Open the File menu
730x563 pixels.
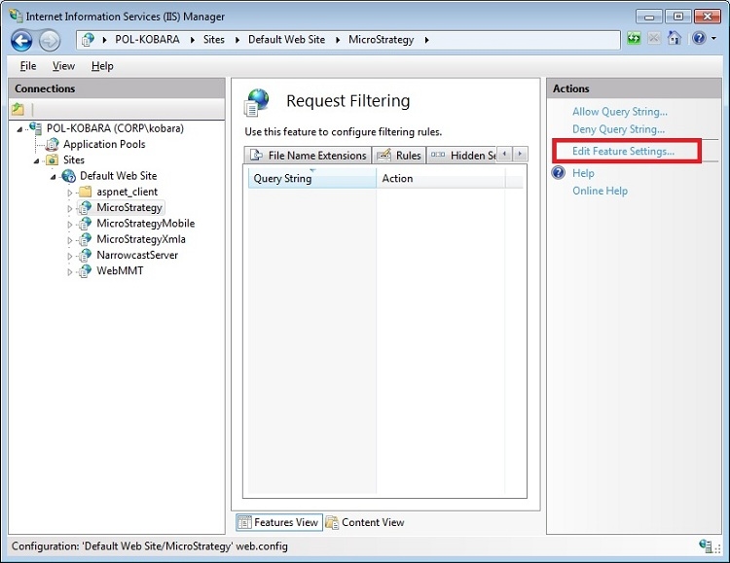coord(28,66)
